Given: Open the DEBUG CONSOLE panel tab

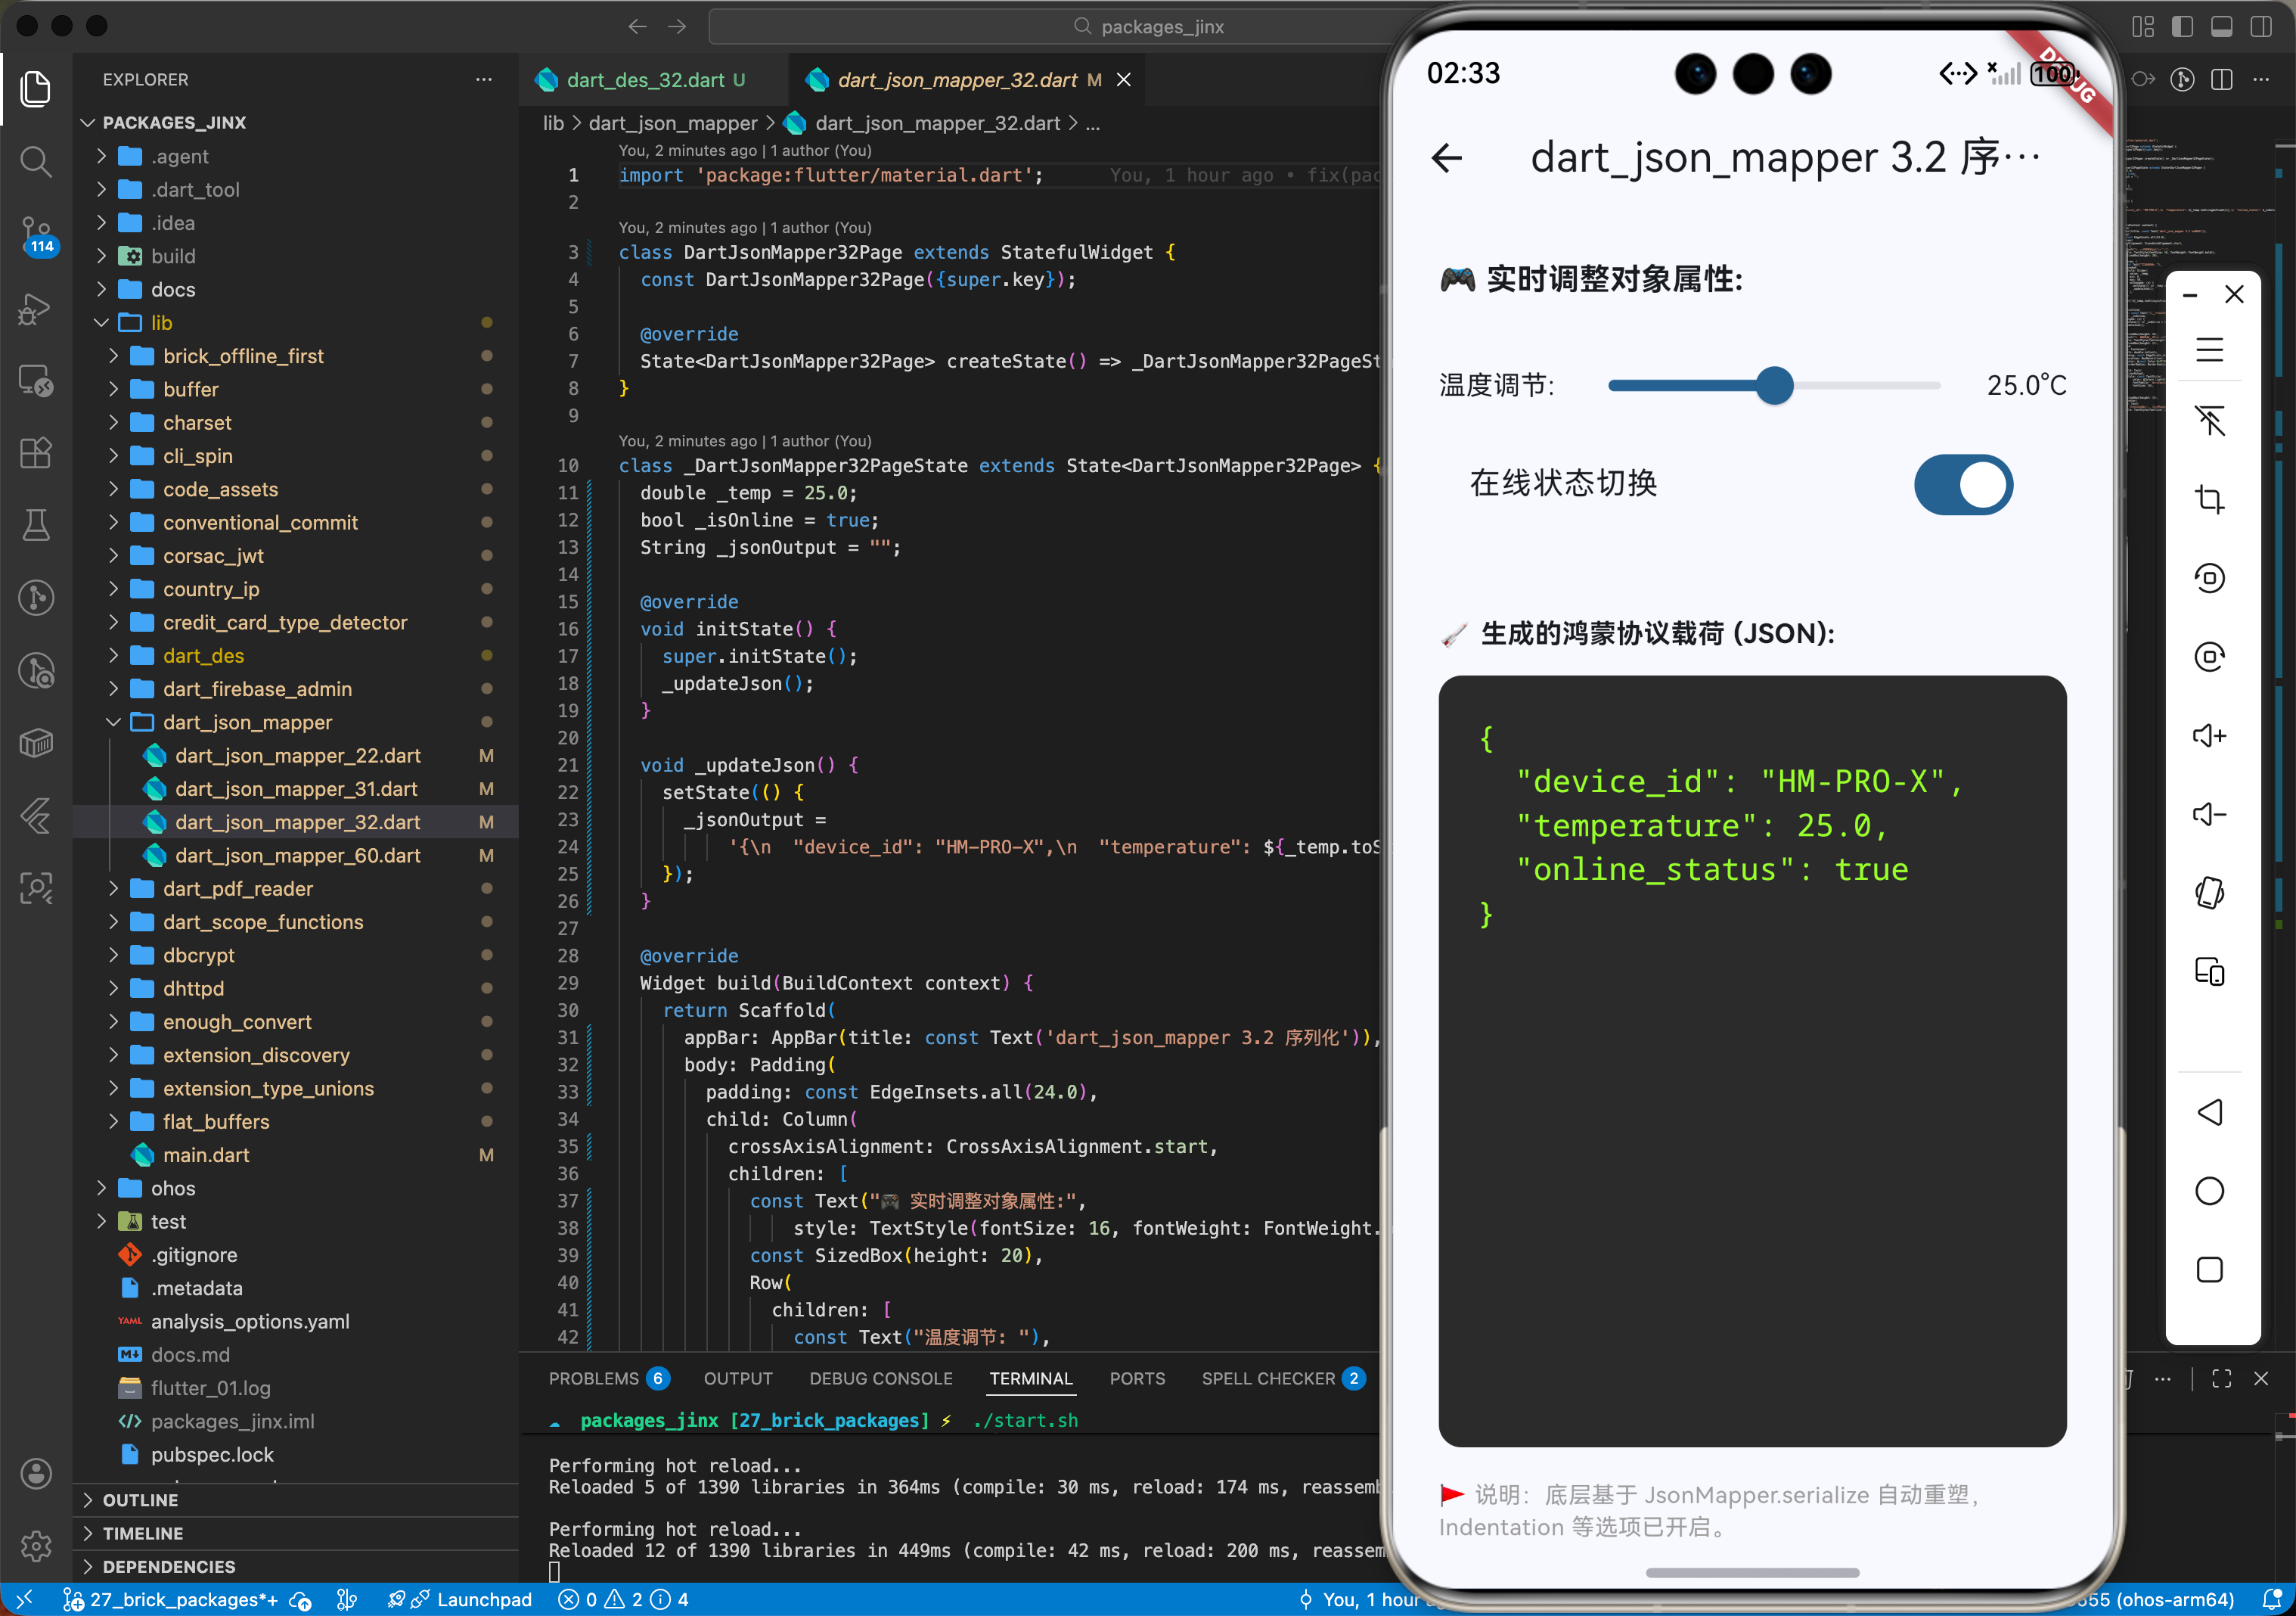Looking at the screenshot, I should (x=880, y=1378).
